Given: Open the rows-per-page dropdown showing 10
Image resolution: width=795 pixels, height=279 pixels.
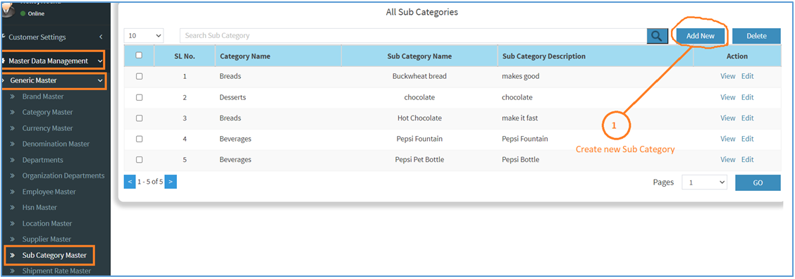Looking at the screenshot, I should point(144,35).
